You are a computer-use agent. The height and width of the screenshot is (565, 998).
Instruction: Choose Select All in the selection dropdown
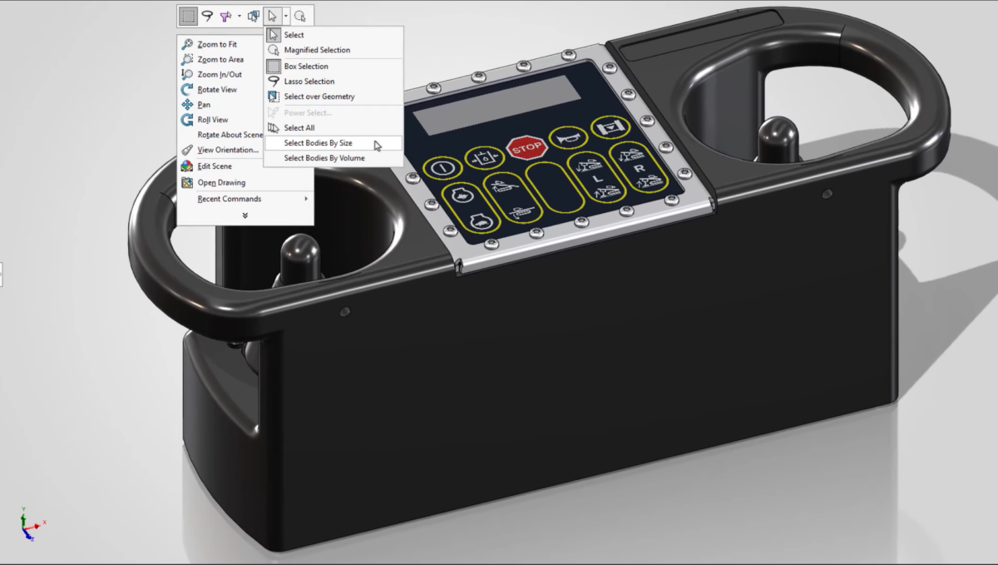click(299, 128)
